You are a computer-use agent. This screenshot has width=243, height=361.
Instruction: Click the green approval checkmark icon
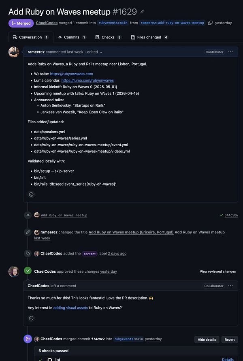coord(28,271)
